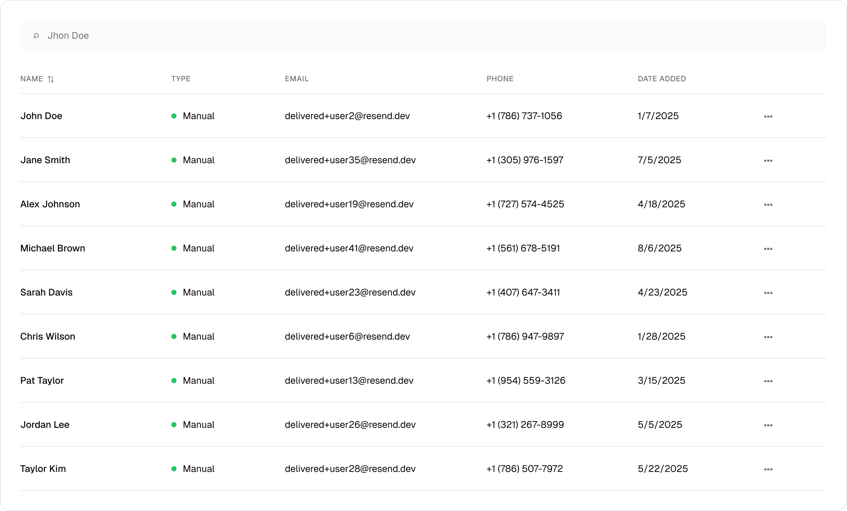Click the PHONE column header
The image size is (847, 511).
(500, 79)
